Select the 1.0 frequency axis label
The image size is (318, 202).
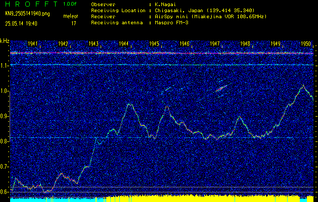point(5,91)
